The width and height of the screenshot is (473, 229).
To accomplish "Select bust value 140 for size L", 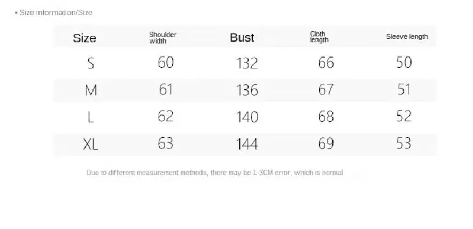I will tap(247, 117).
